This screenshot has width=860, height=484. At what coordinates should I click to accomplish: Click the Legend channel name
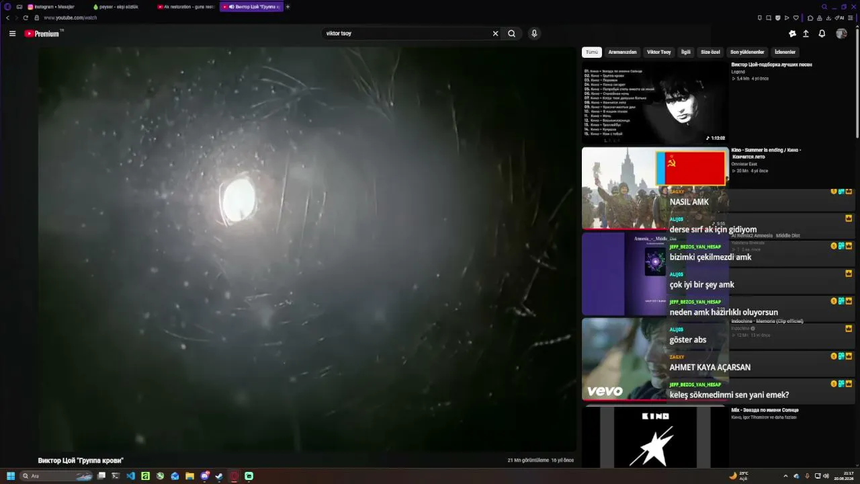tap(738, 72)
